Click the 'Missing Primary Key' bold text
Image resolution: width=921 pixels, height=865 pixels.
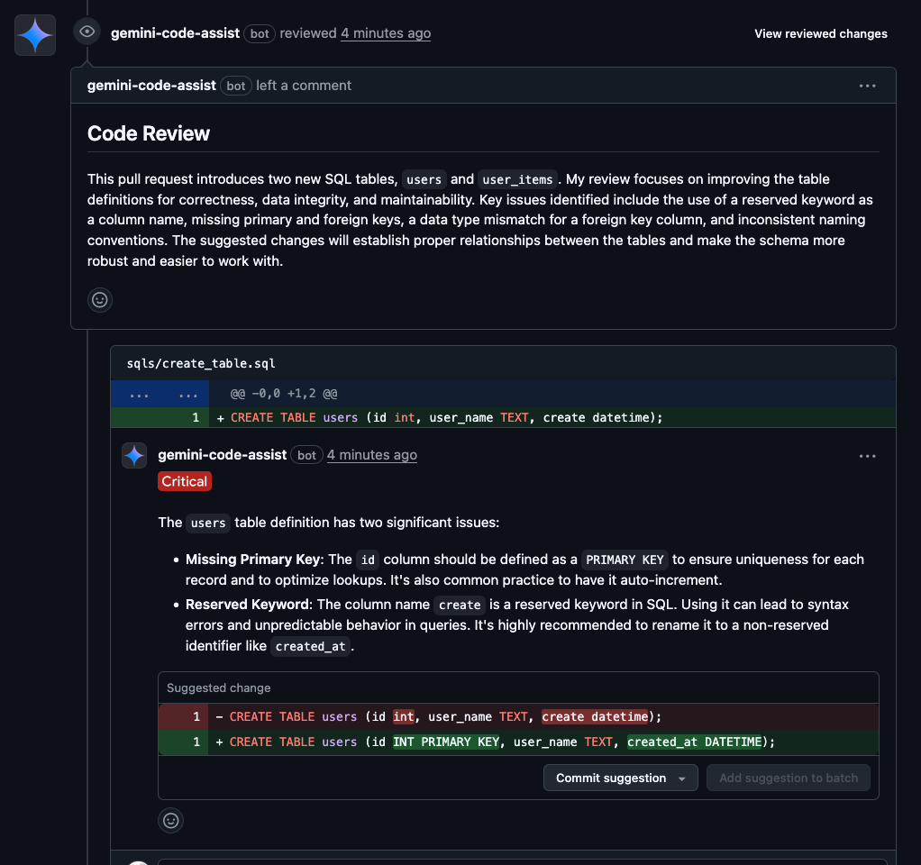253,560
